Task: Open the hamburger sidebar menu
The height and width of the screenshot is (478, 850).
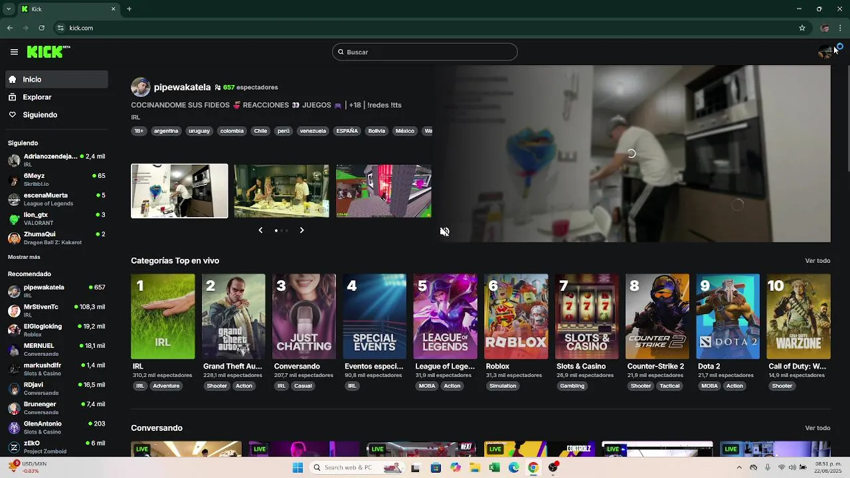Action: [x=14, y=52]
